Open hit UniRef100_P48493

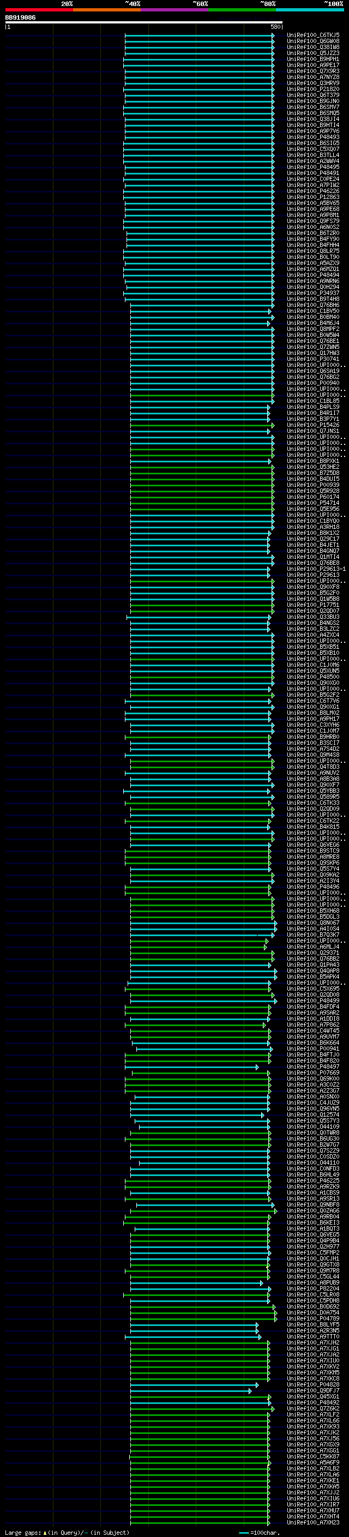(x=313, y=137)
